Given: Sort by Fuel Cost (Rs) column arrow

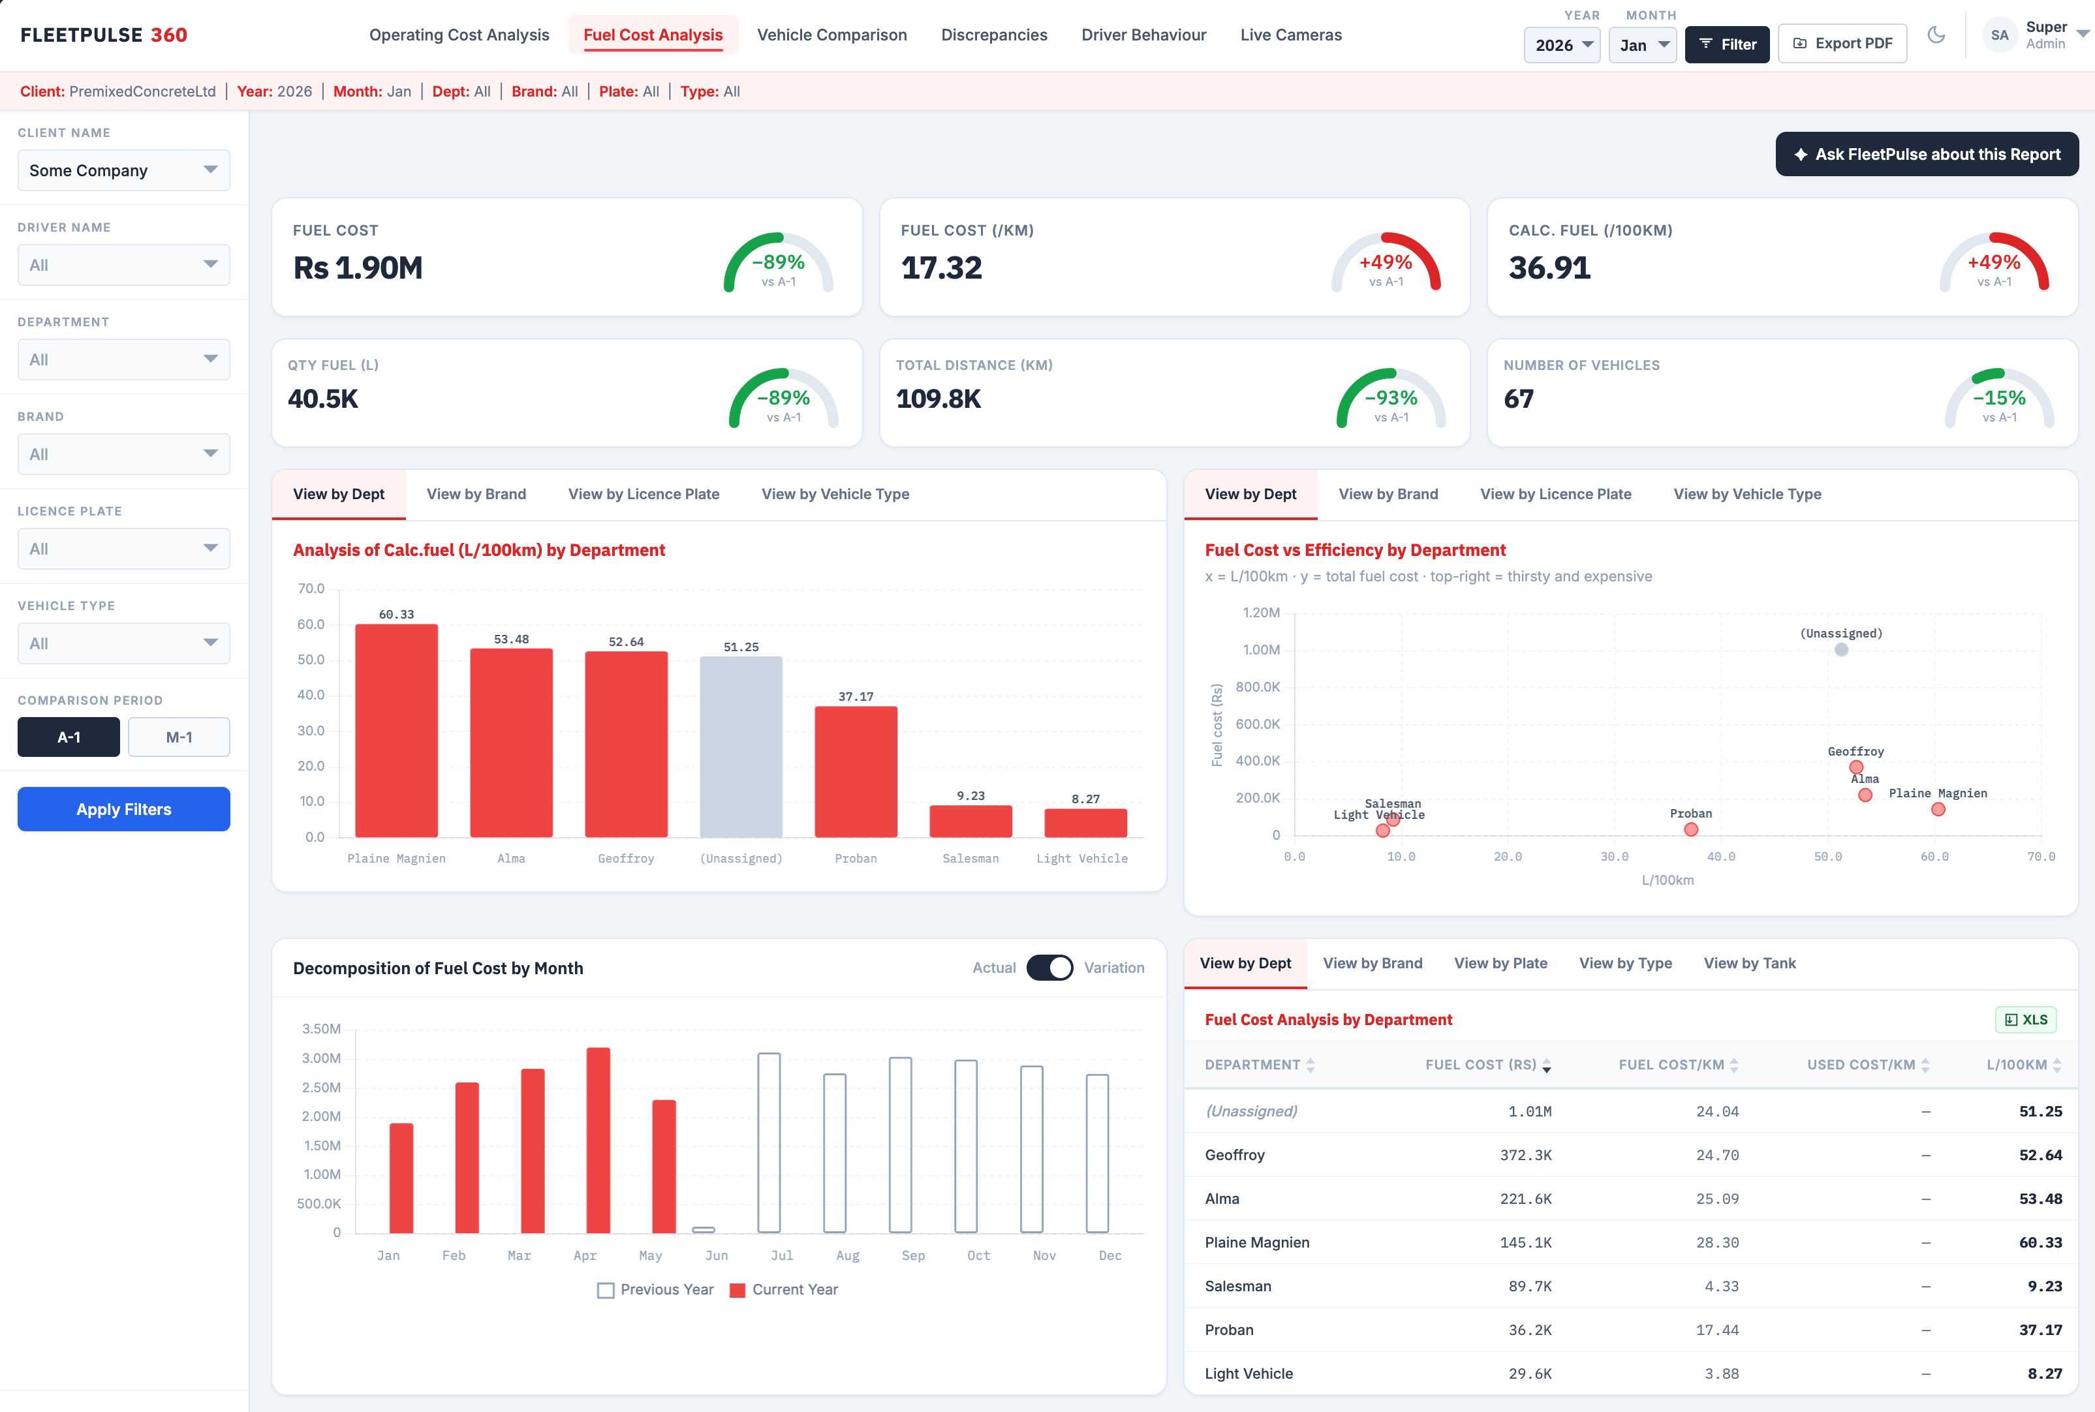Looking at the screenshot, I should pos(1545,1066).
